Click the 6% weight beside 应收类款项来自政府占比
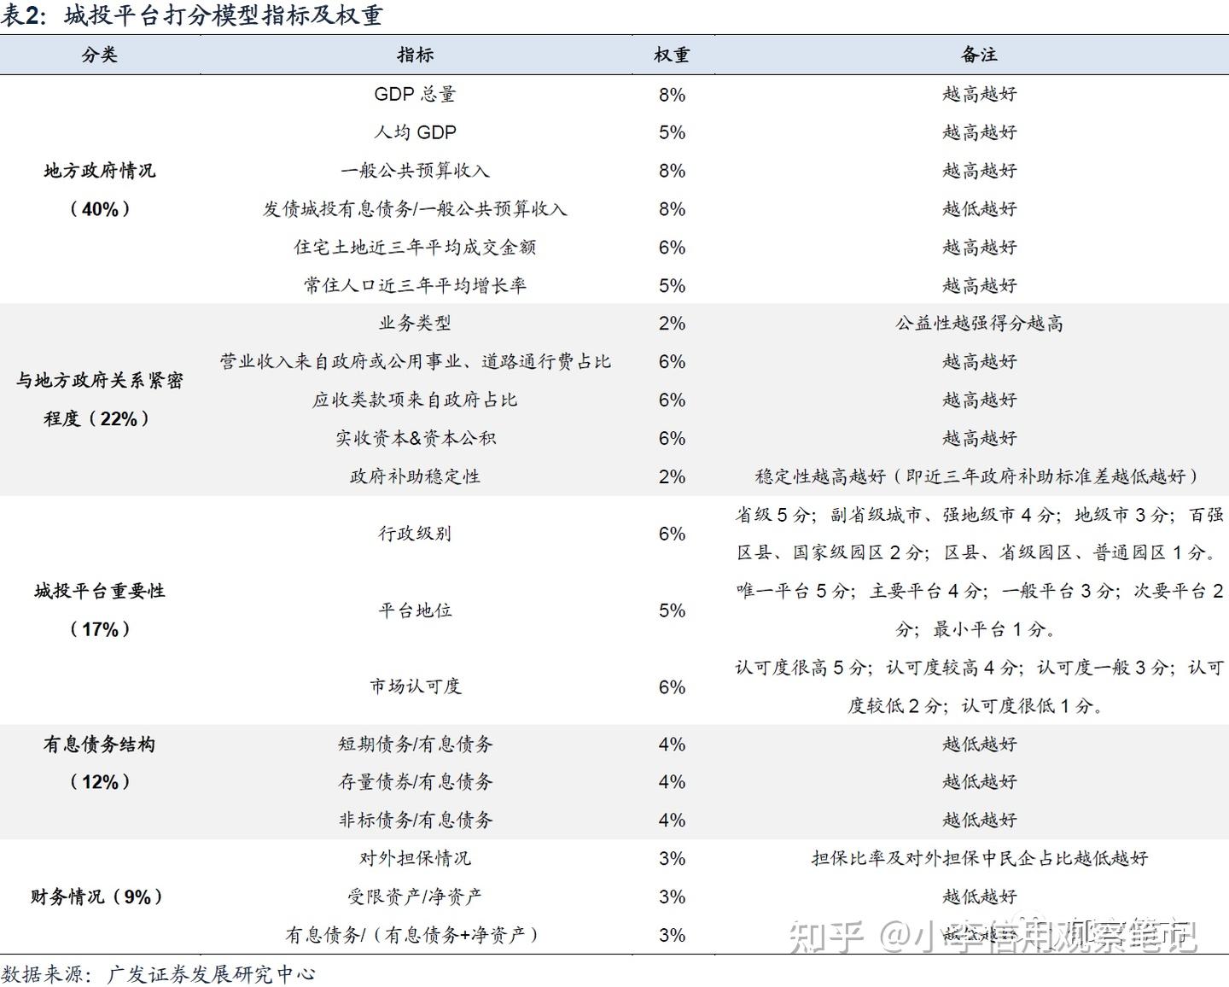Viewport: 1229px width, 987px height. click(x=672, y=400)
